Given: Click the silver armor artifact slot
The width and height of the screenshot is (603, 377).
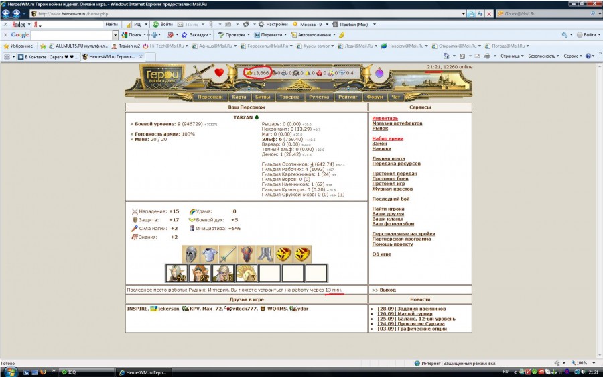Looking at the screenshot, I should (209, 254).
